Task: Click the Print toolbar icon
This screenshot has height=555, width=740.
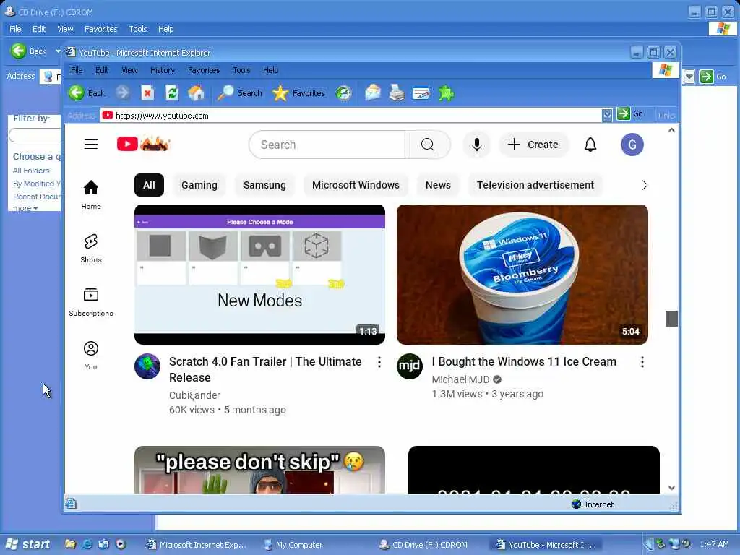Action: click(397, 93)
